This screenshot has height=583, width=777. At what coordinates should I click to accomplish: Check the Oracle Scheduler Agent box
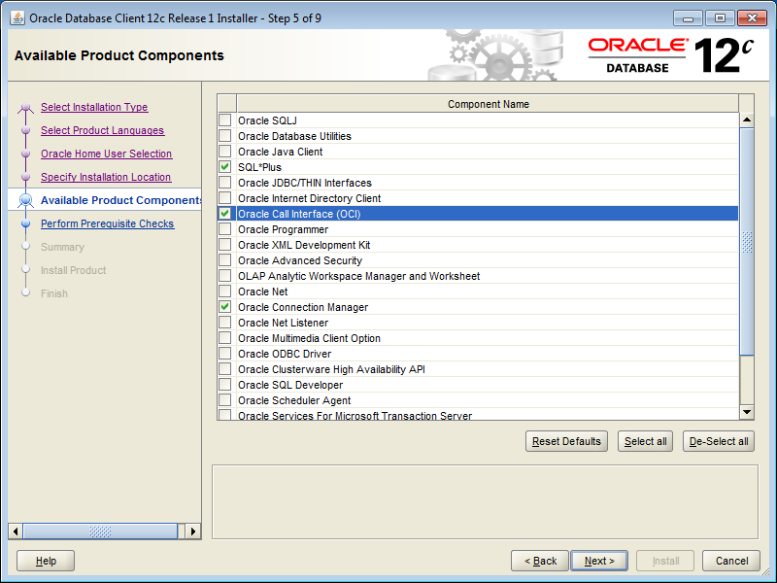click(225, 399)
